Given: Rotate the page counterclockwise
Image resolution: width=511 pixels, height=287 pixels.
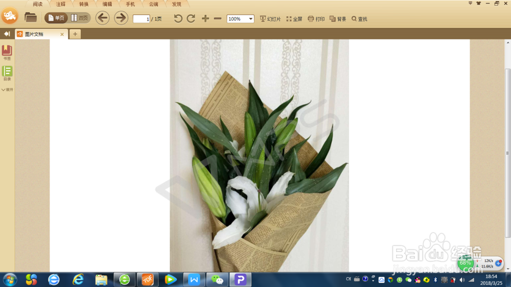Looking at the screenshot, I should click(x=178, y=18).
